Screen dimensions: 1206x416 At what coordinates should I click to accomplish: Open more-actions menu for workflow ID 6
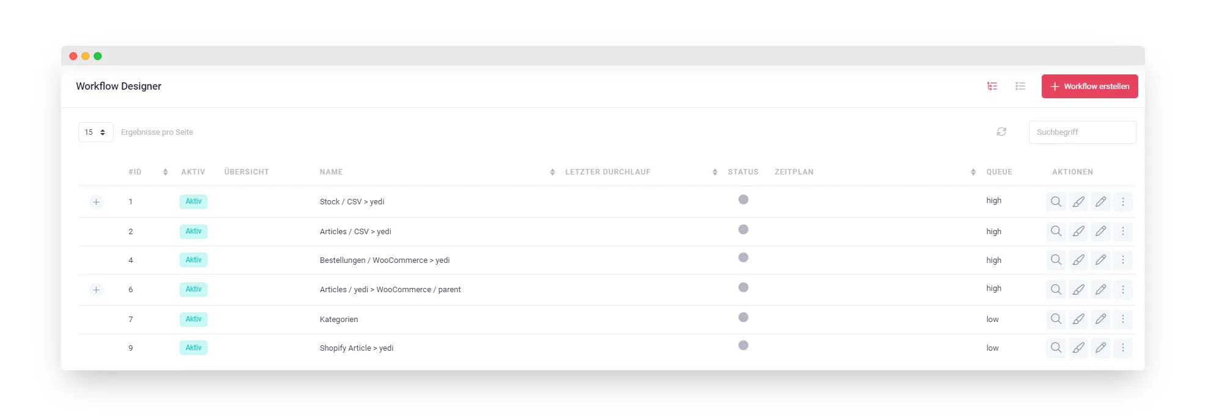tap(1122, 289)
